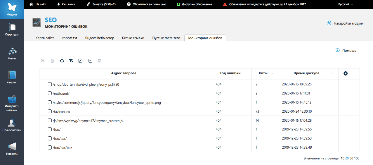Viewport: 373px width, 165px height.
Task: Add a column with plus icon
Action: pos(346,73)
